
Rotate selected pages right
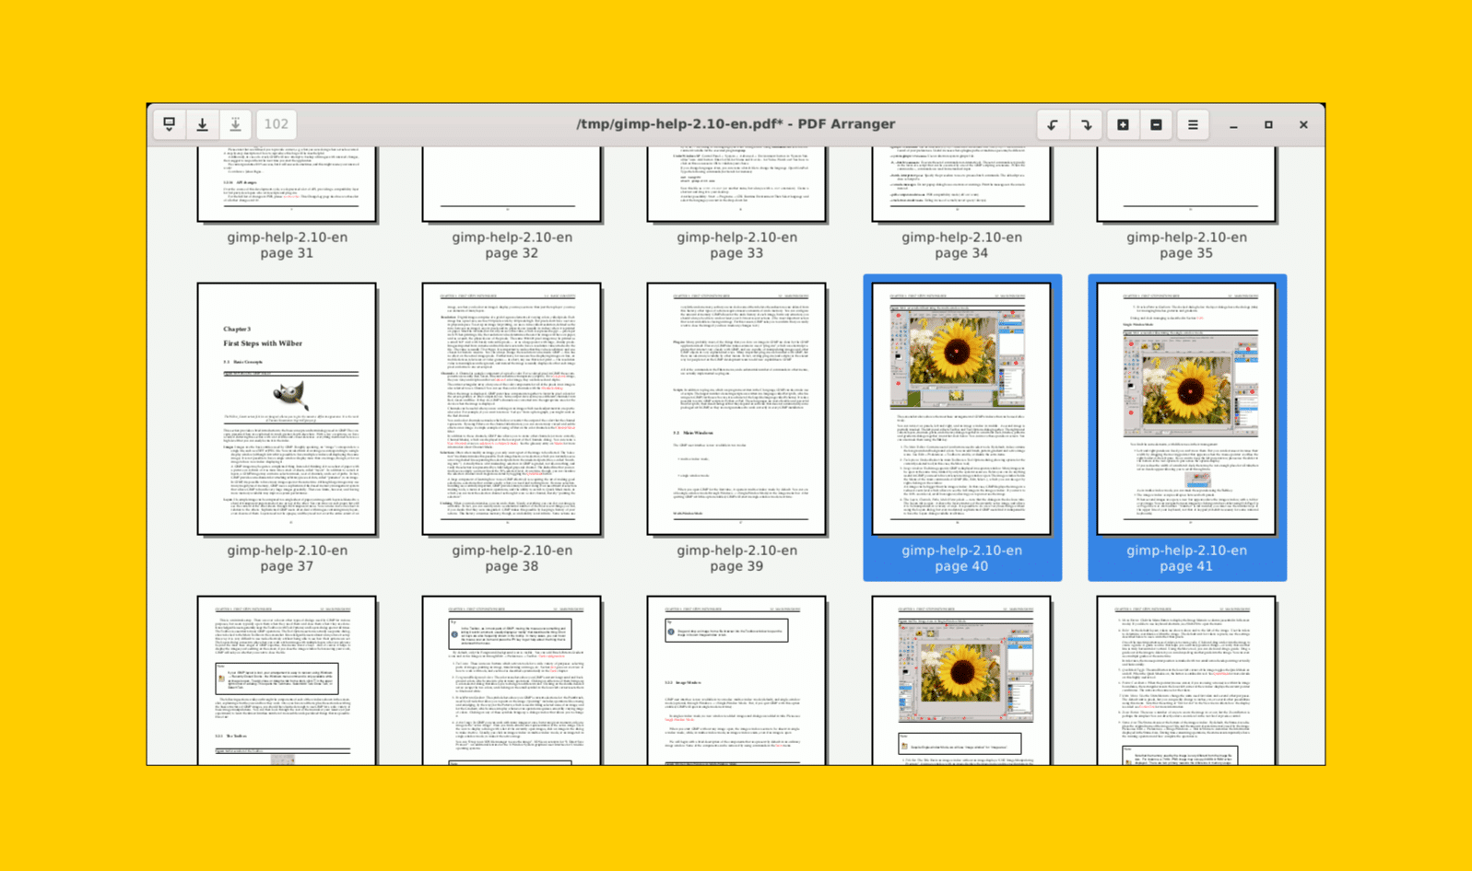click(x=1087, y=124)
